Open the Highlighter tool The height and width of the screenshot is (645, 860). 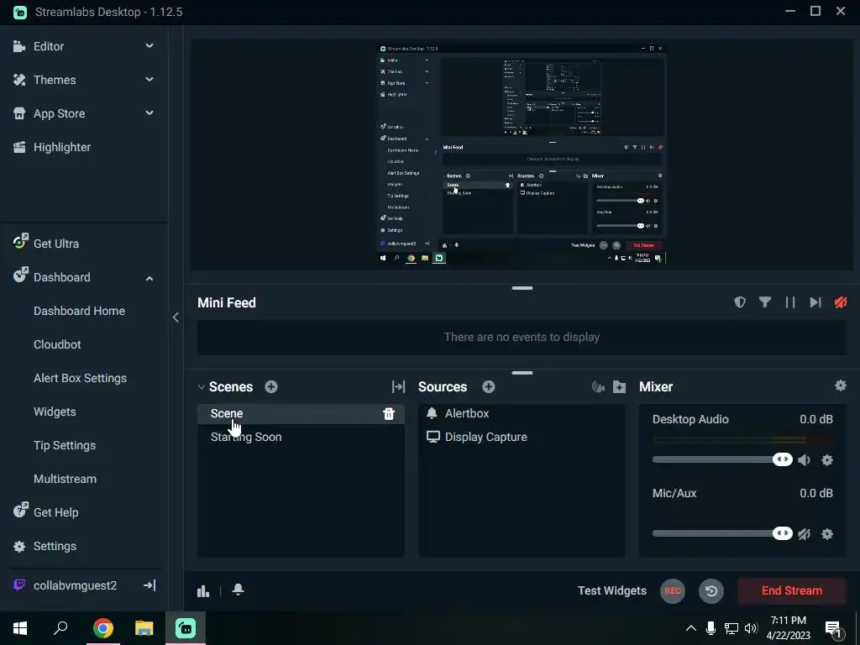(61, 147)
